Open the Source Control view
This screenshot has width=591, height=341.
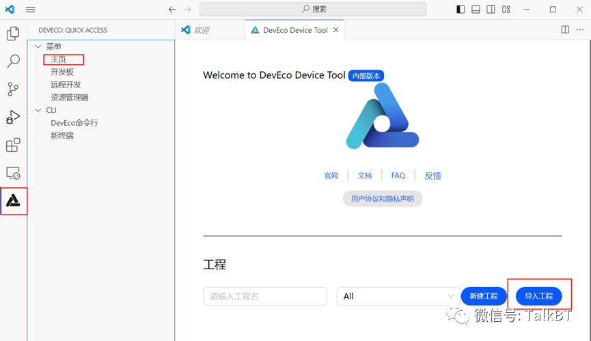(x=13, y=90)
